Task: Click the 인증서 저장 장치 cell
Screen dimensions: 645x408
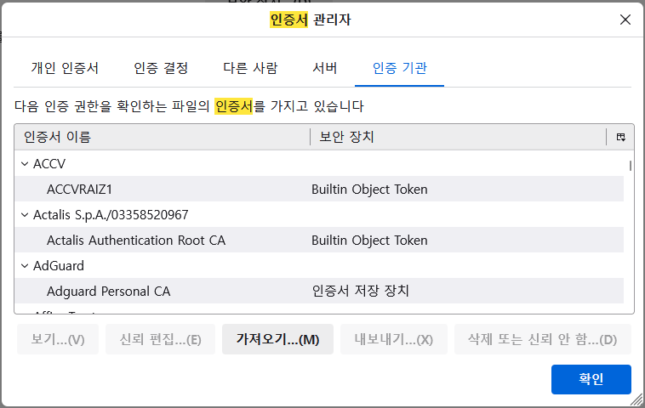Action: coord(360,292)
